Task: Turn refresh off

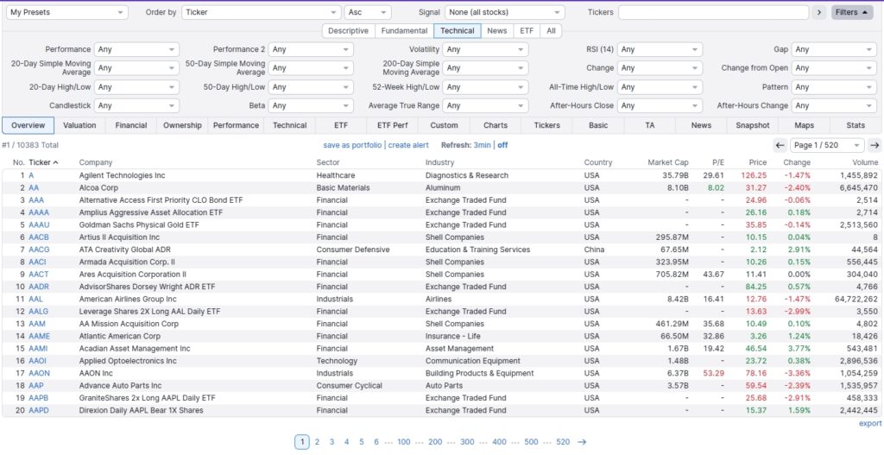Action: coord(502,145)
